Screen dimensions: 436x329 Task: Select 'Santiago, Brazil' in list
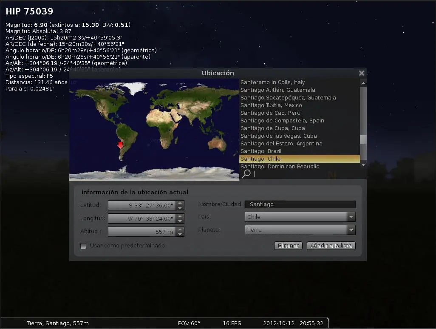click(300, 151)
